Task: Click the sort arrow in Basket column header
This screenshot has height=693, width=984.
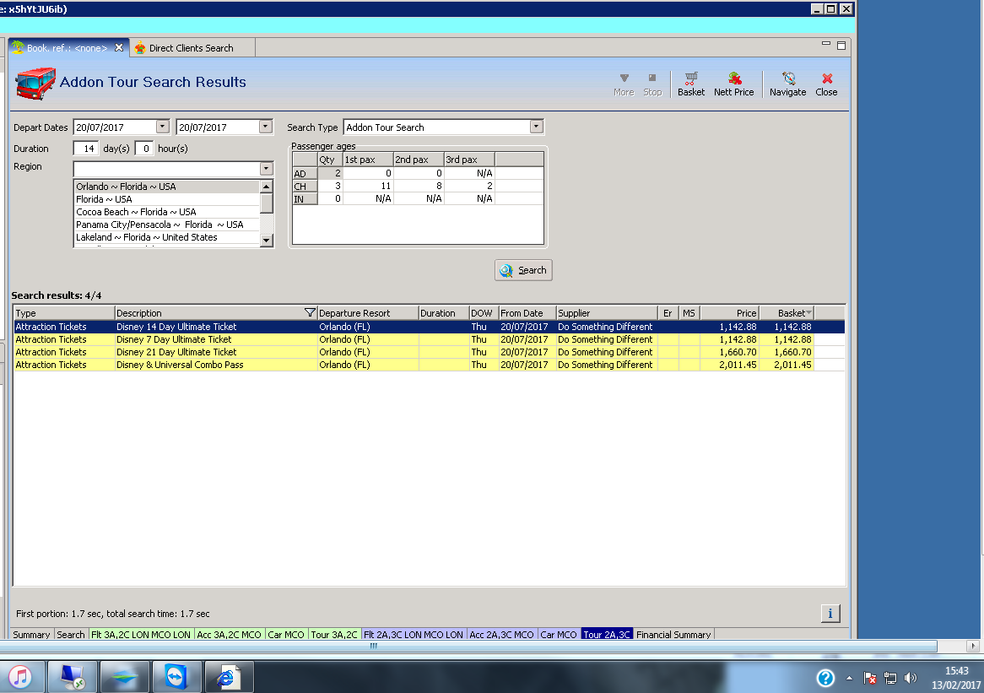Action: [x=809, y=313]
